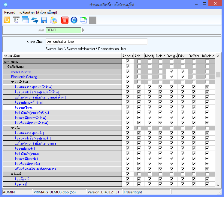This screenshot has width=224, height=197.
Task: Select the ขายส่ง tree group row
Action: (16, 128)
